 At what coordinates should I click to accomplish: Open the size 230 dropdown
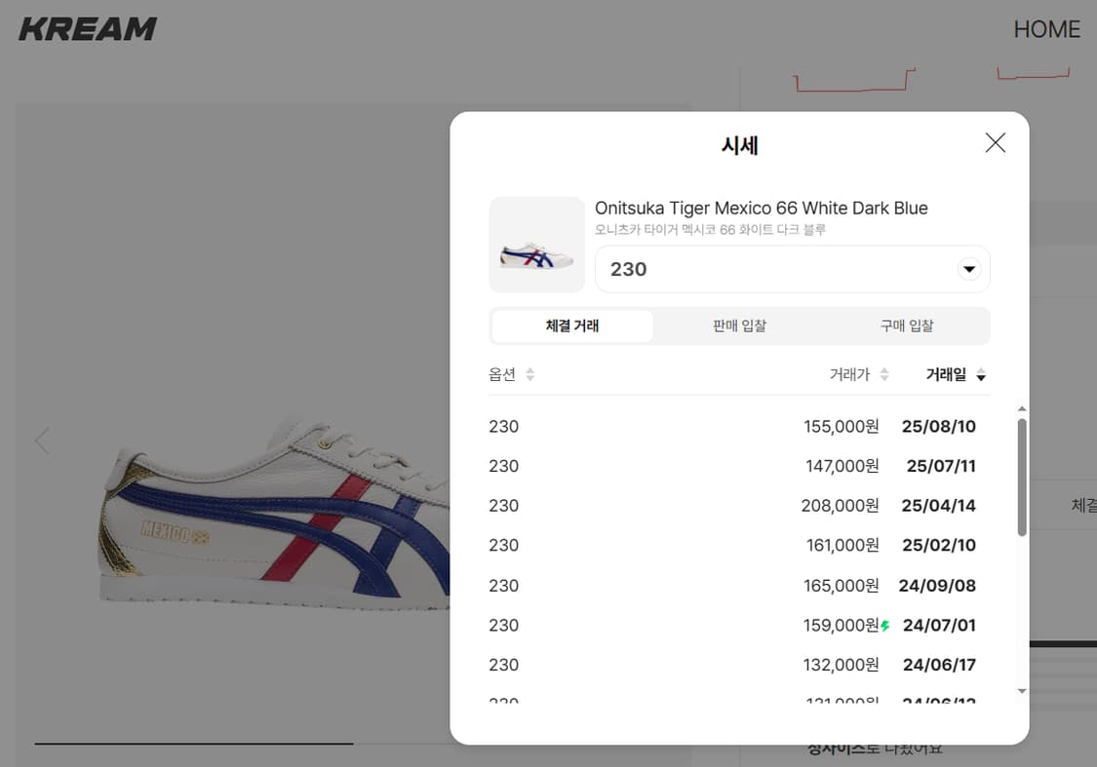click(x=792, y=269)
